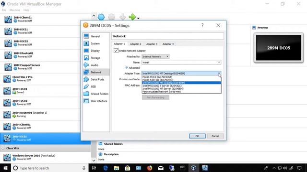
Task: Open Display settings category
Action: point(96,51)
